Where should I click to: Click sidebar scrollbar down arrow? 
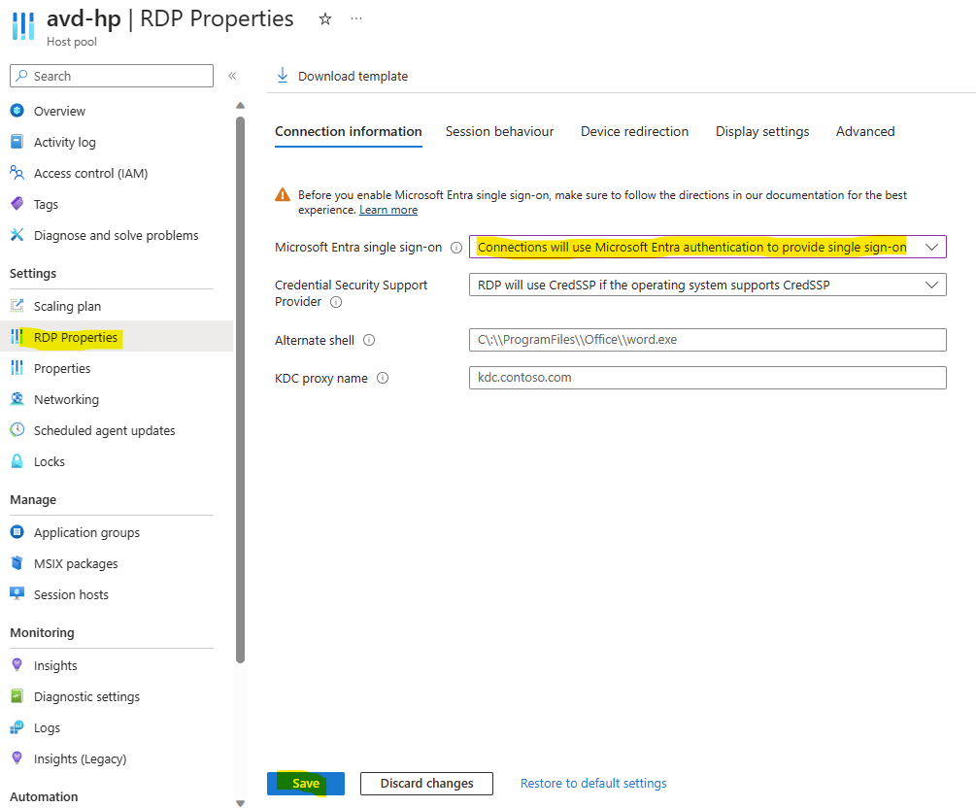pos(240,803)
